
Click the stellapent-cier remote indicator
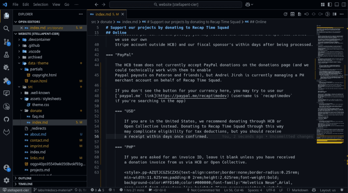17,190
